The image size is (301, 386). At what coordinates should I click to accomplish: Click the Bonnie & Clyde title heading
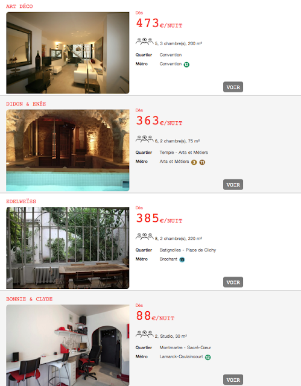click(x=30, y=299)
